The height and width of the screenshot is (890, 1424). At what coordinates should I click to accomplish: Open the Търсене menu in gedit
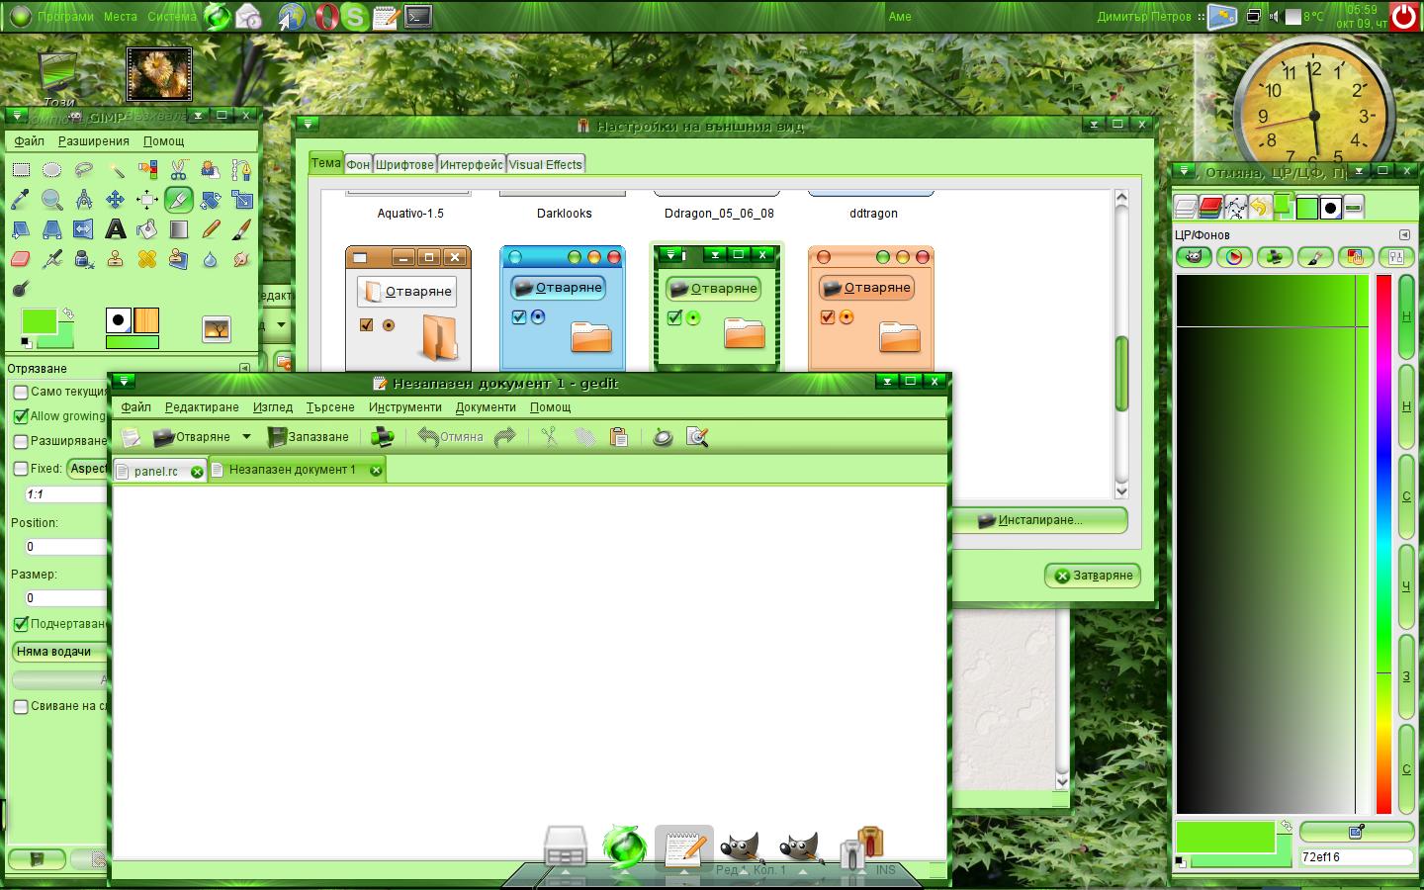[330, 406]
